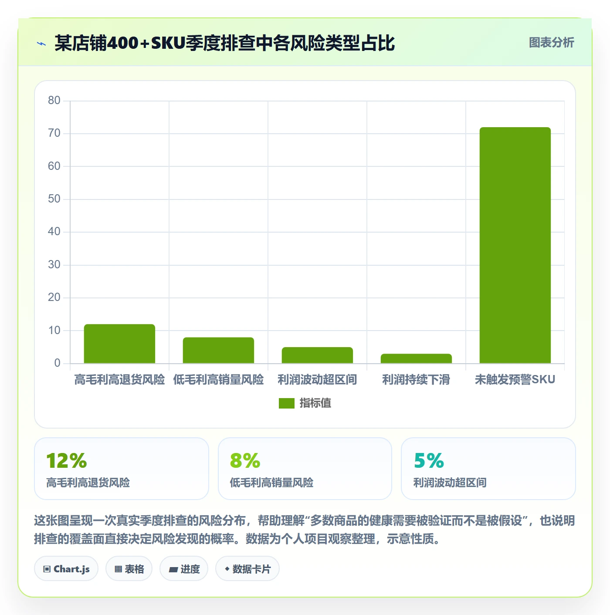Click the diamond icon in 数据卡片 chip

click(227, 569)
